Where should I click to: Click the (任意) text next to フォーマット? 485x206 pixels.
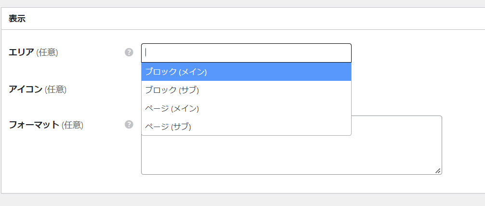coord(72,125)
